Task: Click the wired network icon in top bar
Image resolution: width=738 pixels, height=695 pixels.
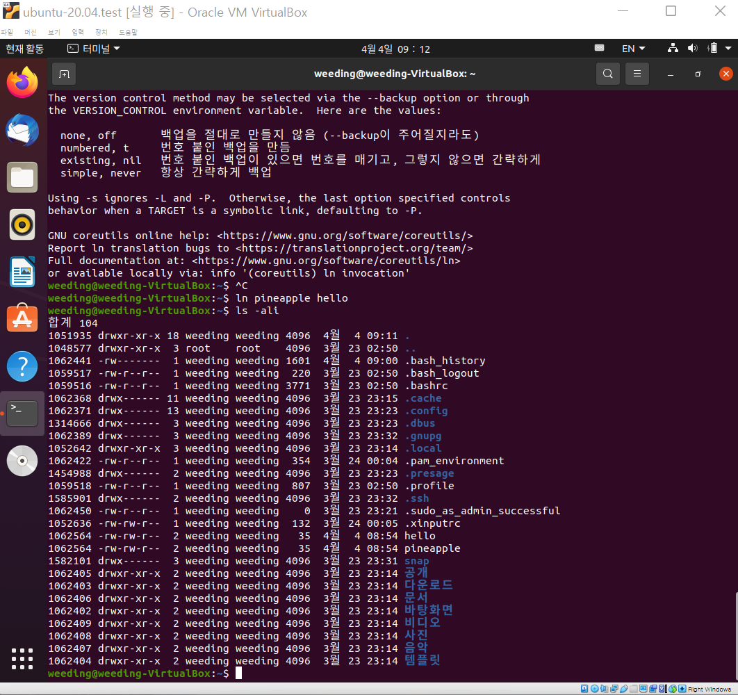Action: tap(673, 48)
